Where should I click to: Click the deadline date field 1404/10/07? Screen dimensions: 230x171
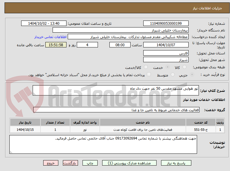[166, 45]
